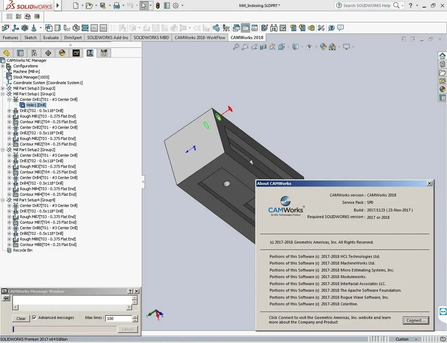The width and height of the screenshot is (447, 343).
Task: Click the SOLIDWORKS menu flyout arrow
Action: (x=58, y=6)
